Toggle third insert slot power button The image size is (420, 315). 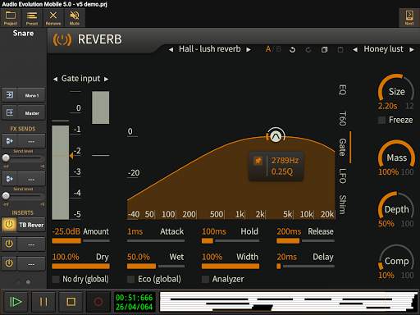pos(9,263)
